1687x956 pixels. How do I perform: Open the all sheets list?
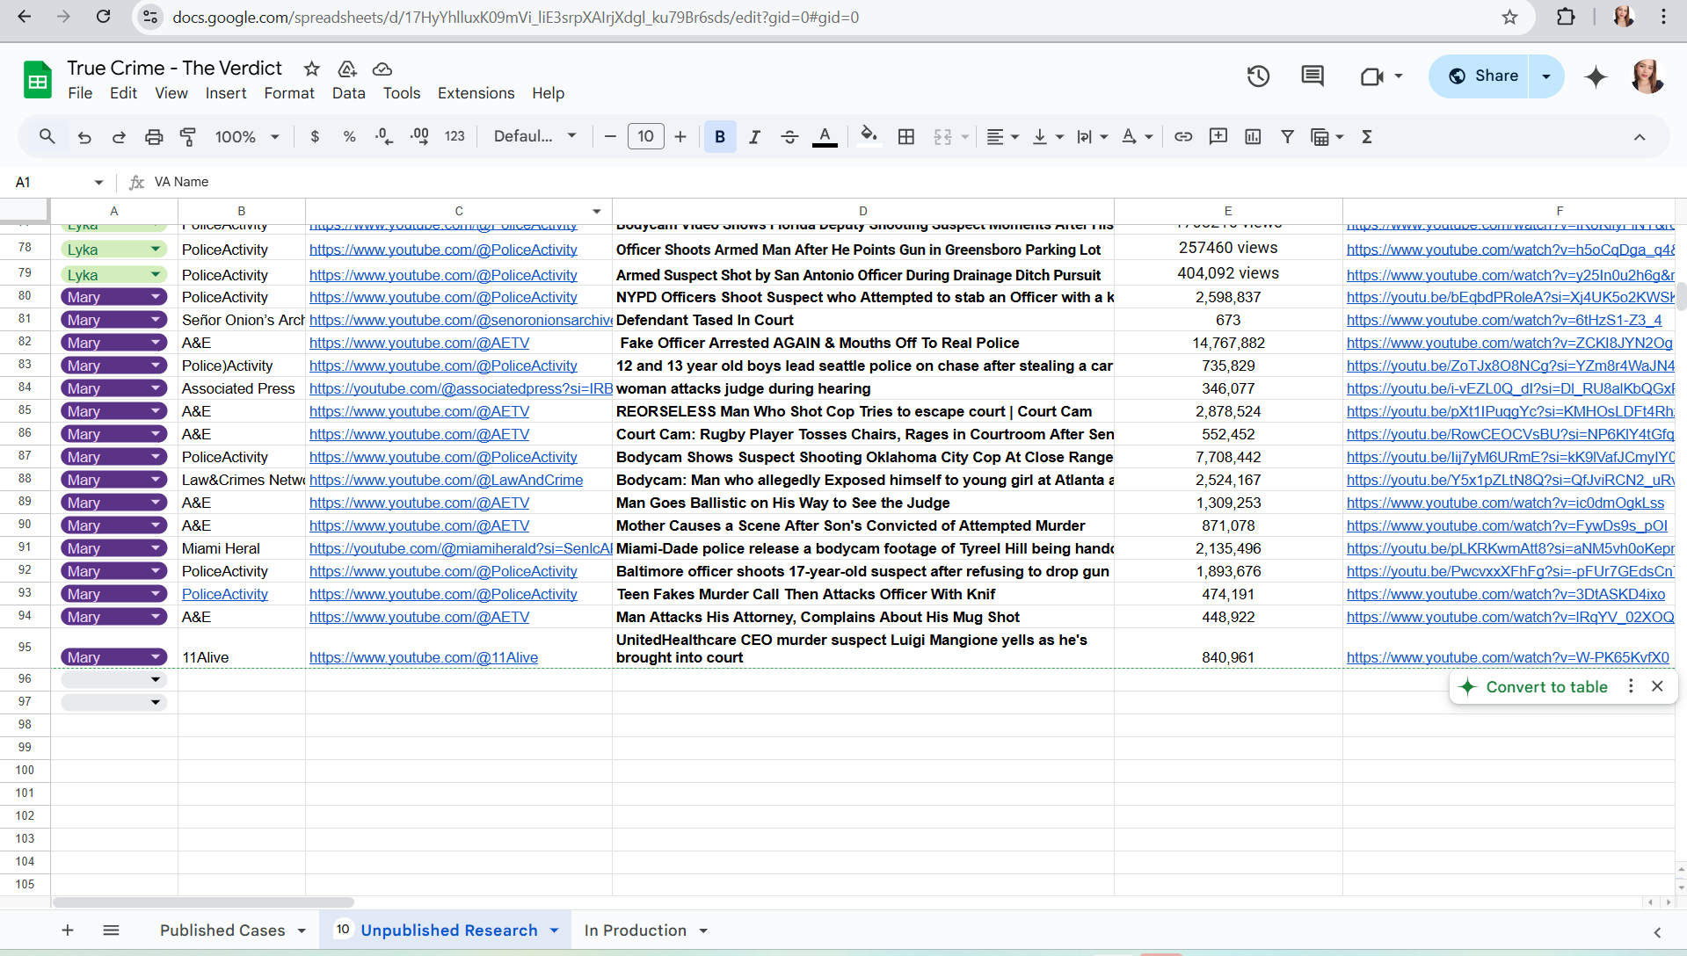(x=111, y=930)
